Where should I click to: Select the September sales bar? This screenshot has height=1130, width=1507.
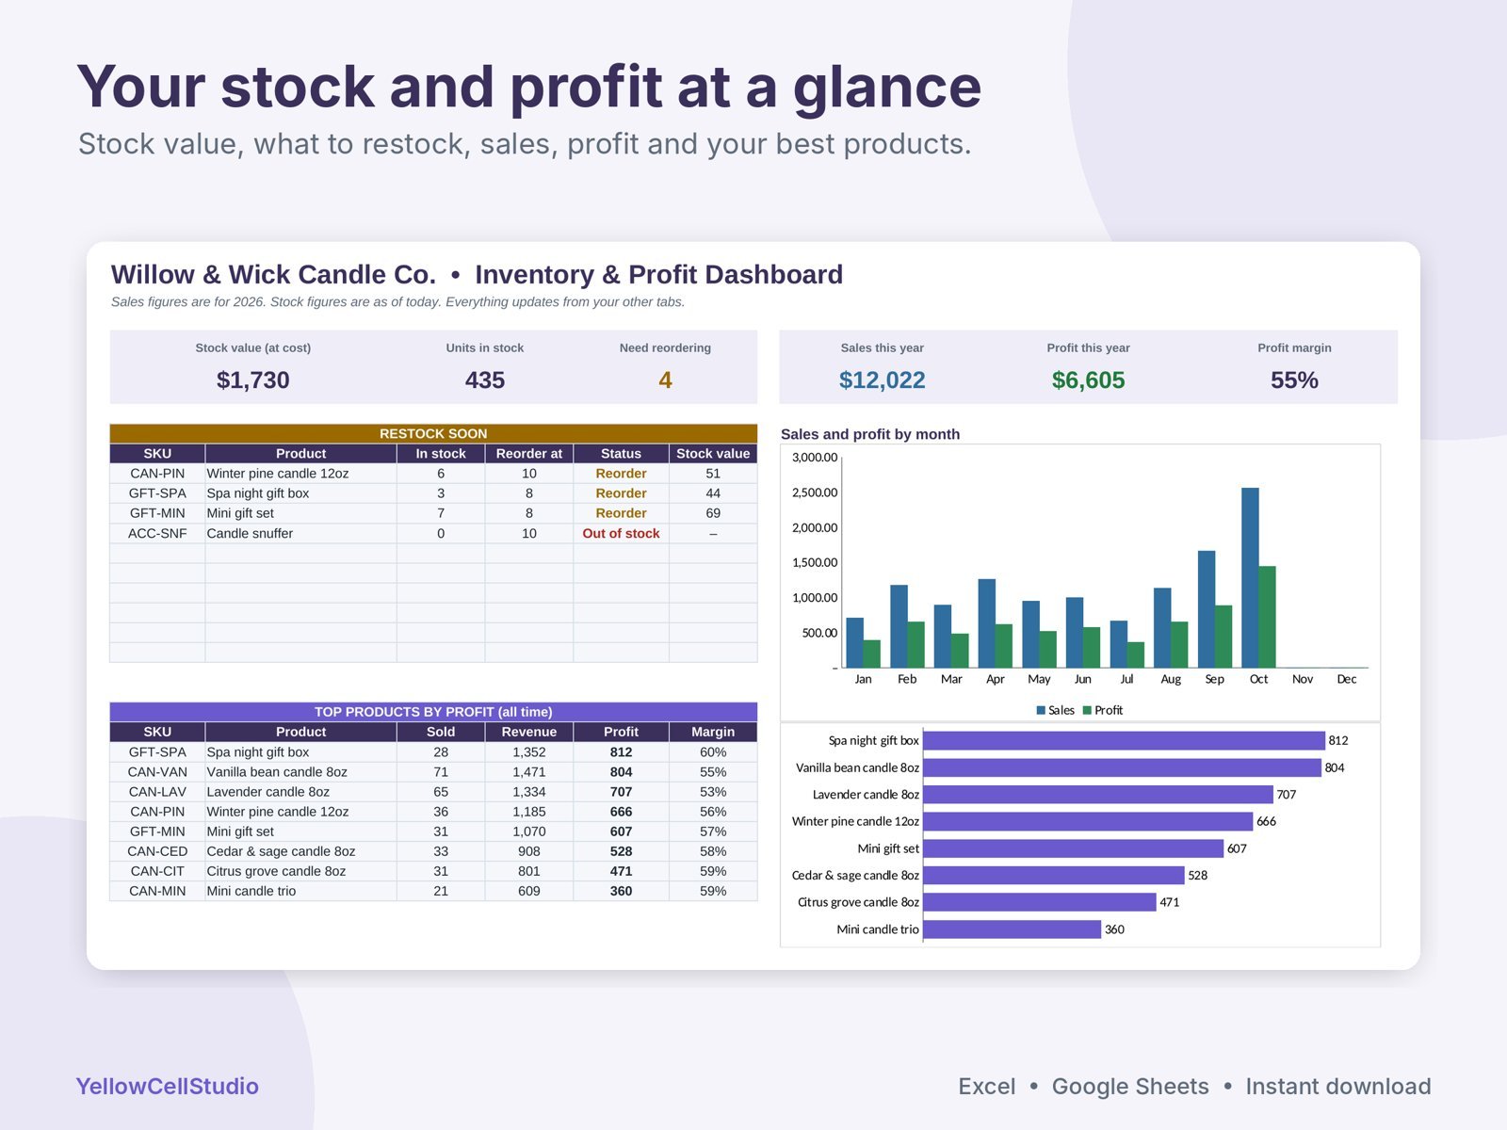coord(1207,609)
